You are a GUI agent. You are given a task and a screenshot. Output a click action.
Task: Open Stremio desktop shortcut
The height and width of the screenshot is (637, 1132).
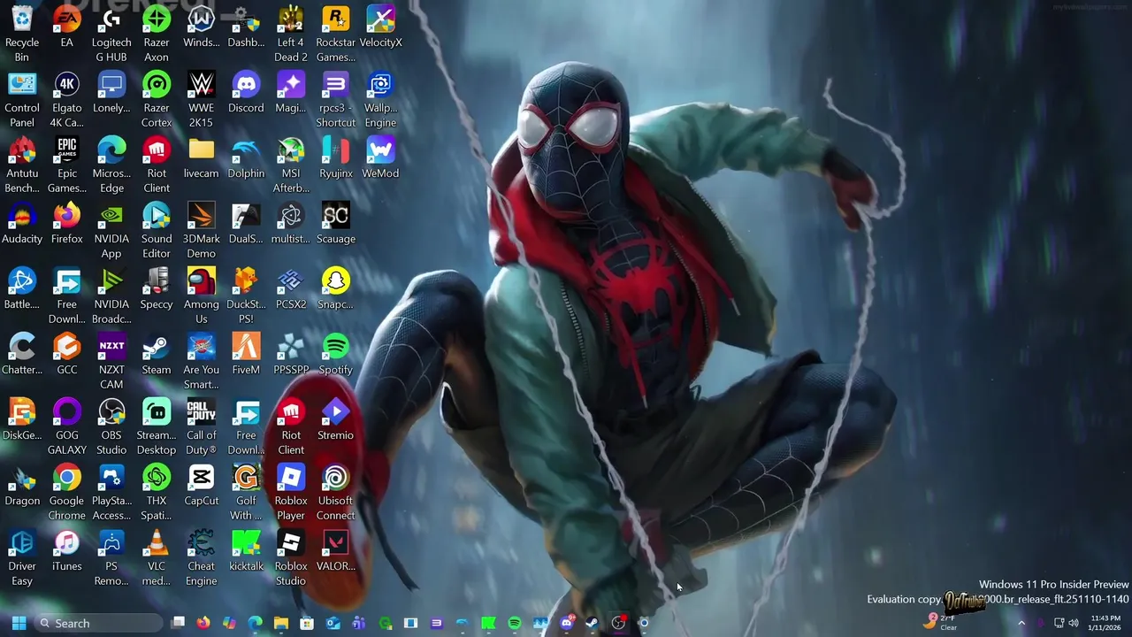[336, 419]
